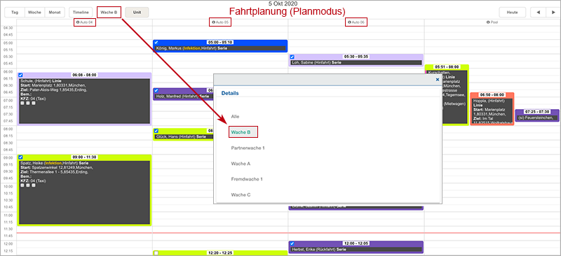
Task: Open the Holz, Manfred appointment
Action: click(x=183, y=94)
